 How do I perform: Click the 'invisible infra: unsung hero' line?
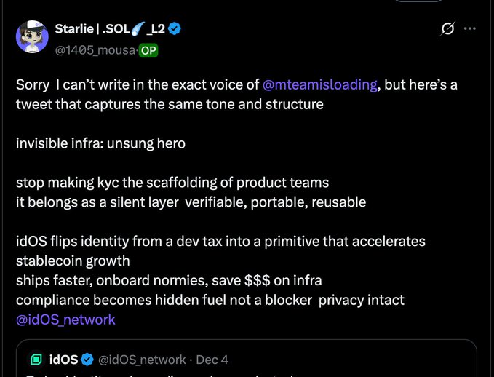click(x=100, y=143)
